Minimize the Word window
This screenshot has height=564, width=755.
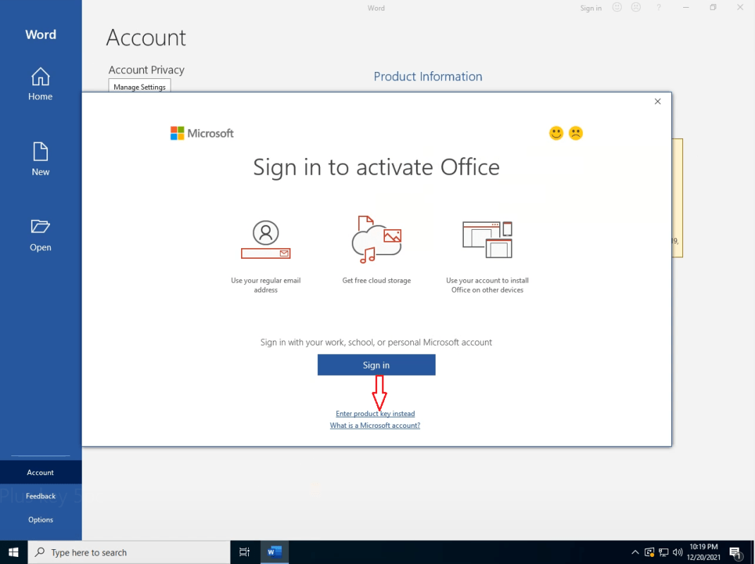[x=686, y=8]
